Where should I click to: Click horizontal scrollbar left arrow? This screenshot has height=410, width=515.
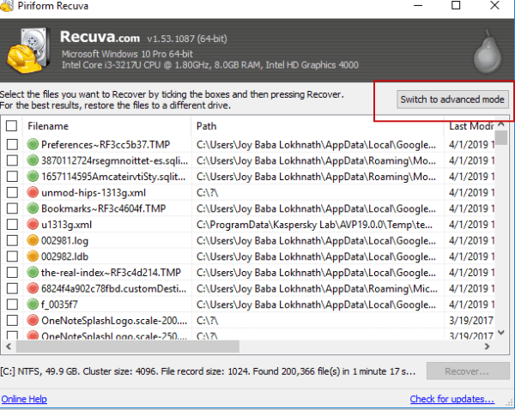[9, 347]
